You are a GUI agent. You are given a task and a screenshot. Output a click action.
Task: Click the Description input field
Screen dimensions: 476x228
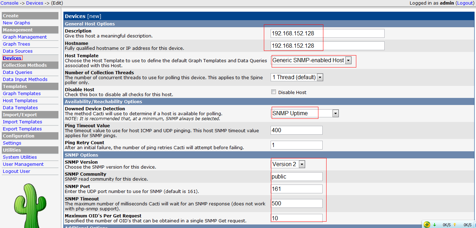(x=328, y=33)
